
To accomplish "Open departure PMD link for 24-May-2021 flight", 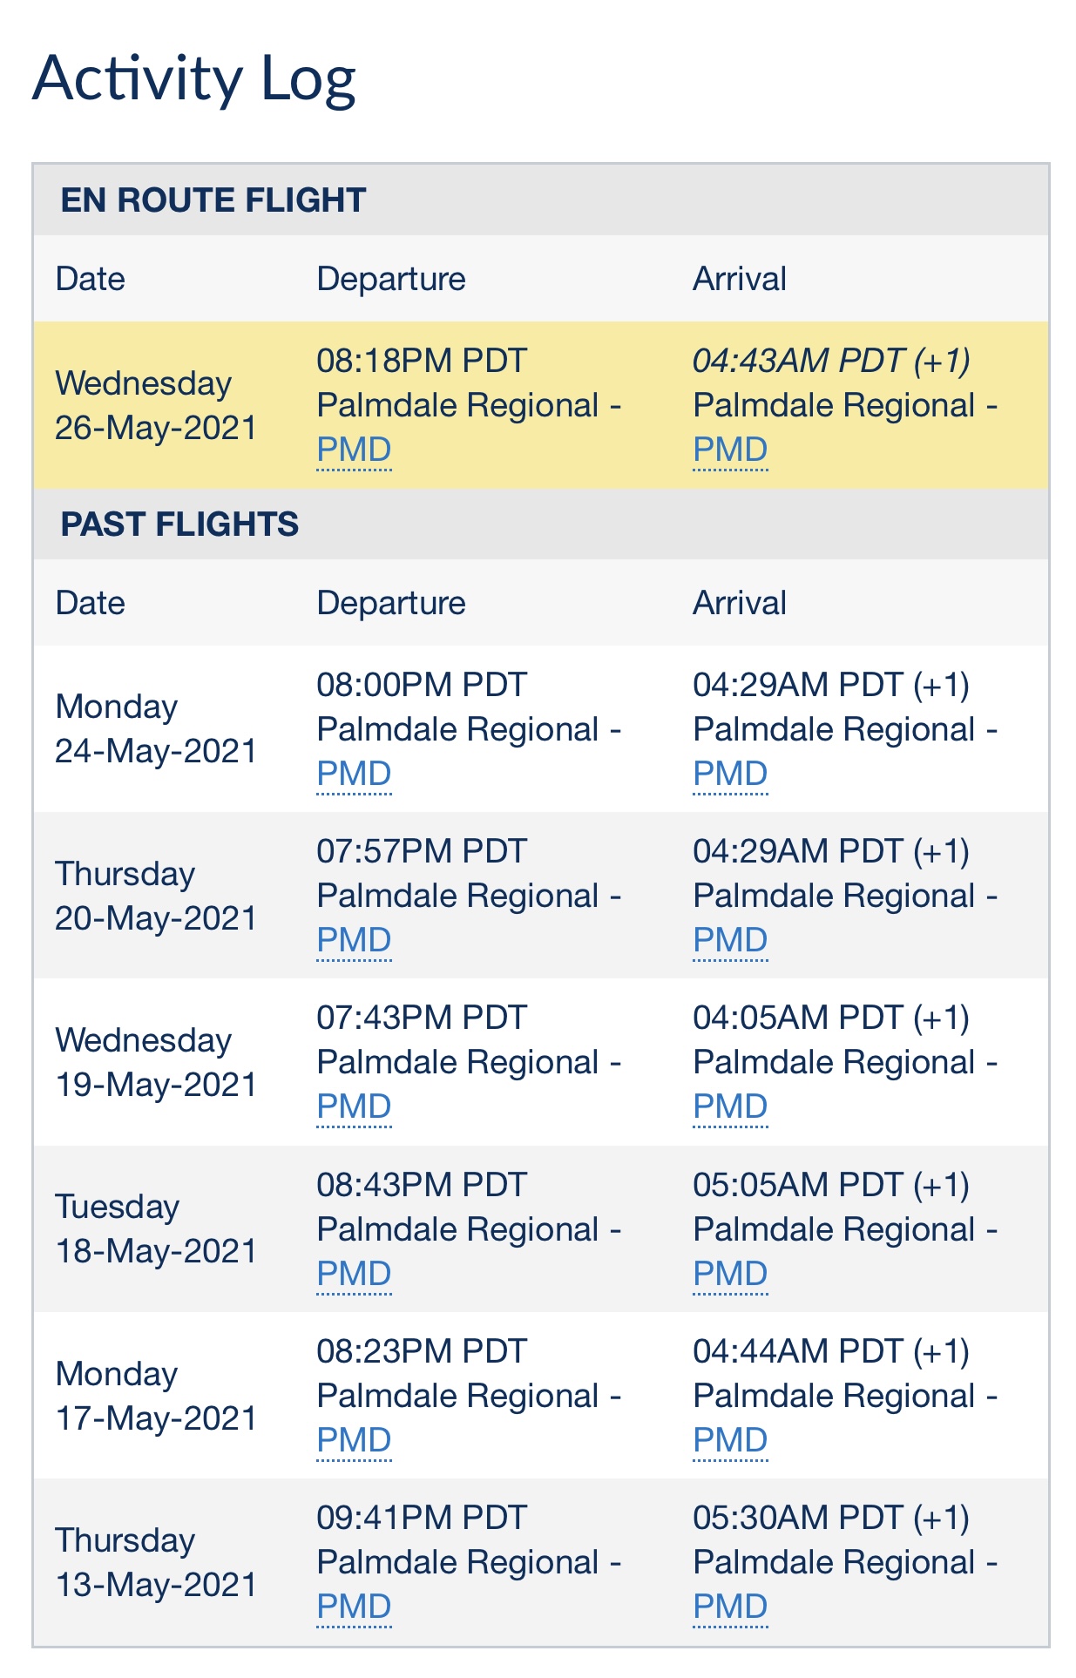I will [354, 775].
